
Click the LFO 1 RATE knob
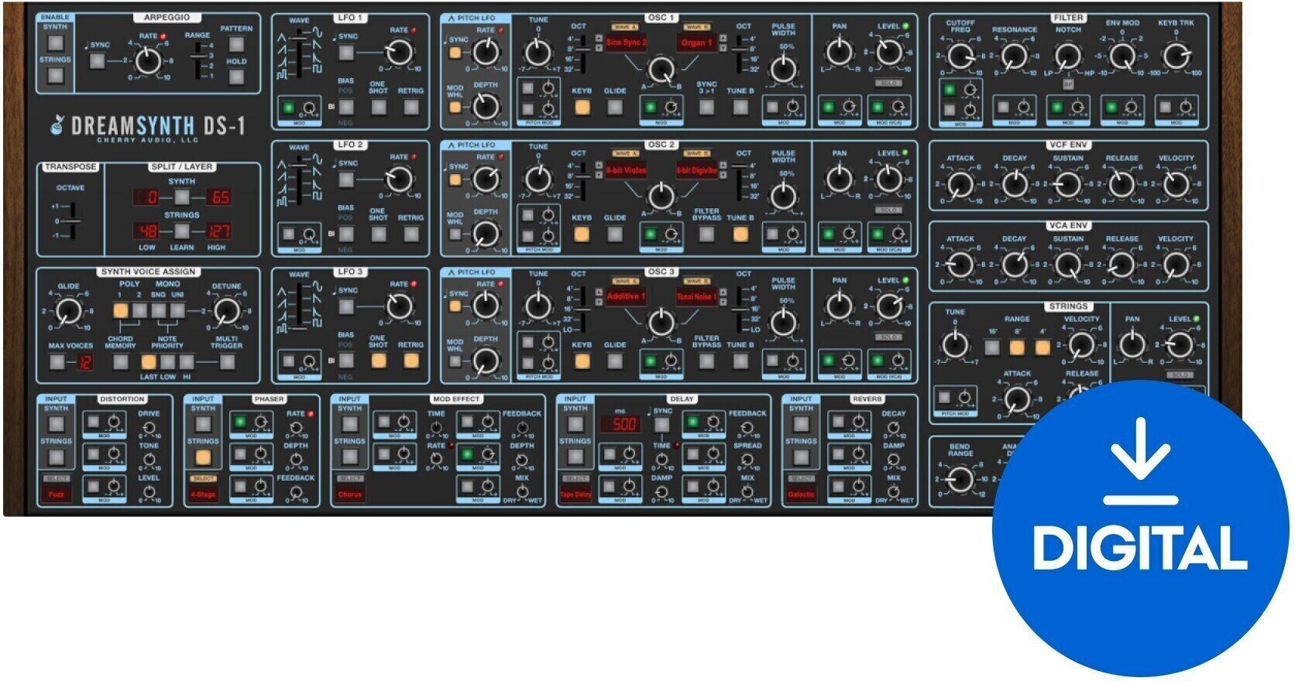tap(399, 53)
